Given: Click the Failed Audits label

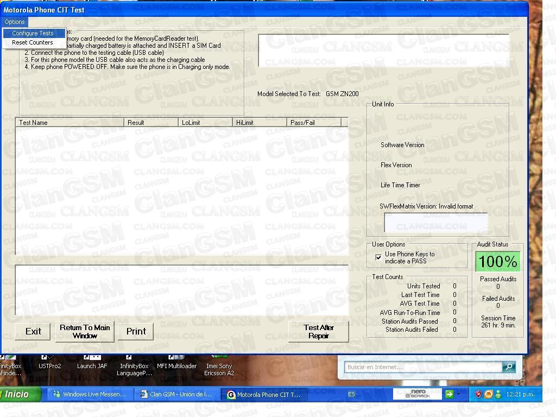Looking at the screenshot, I should point(498,299).
